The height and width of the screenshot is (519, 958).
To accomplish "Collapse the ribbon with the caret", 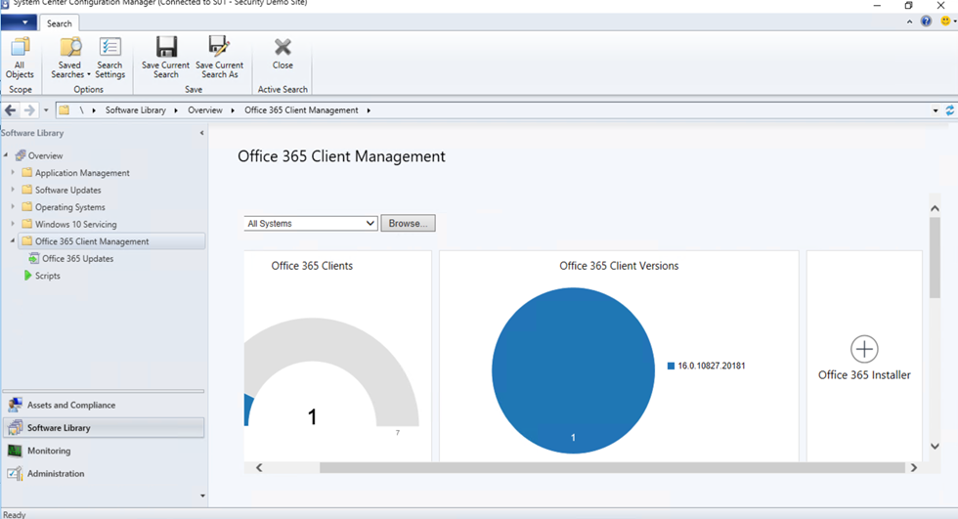I will (909, 22).
